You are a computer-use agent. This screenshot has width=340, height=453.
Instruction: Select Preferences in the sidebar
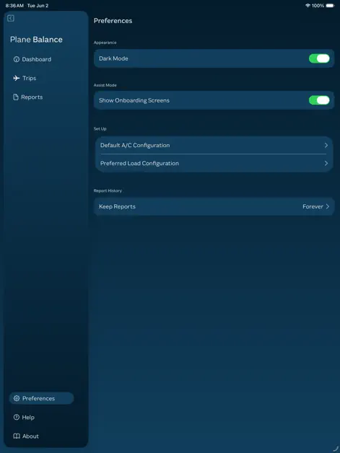tap(42, 398)
